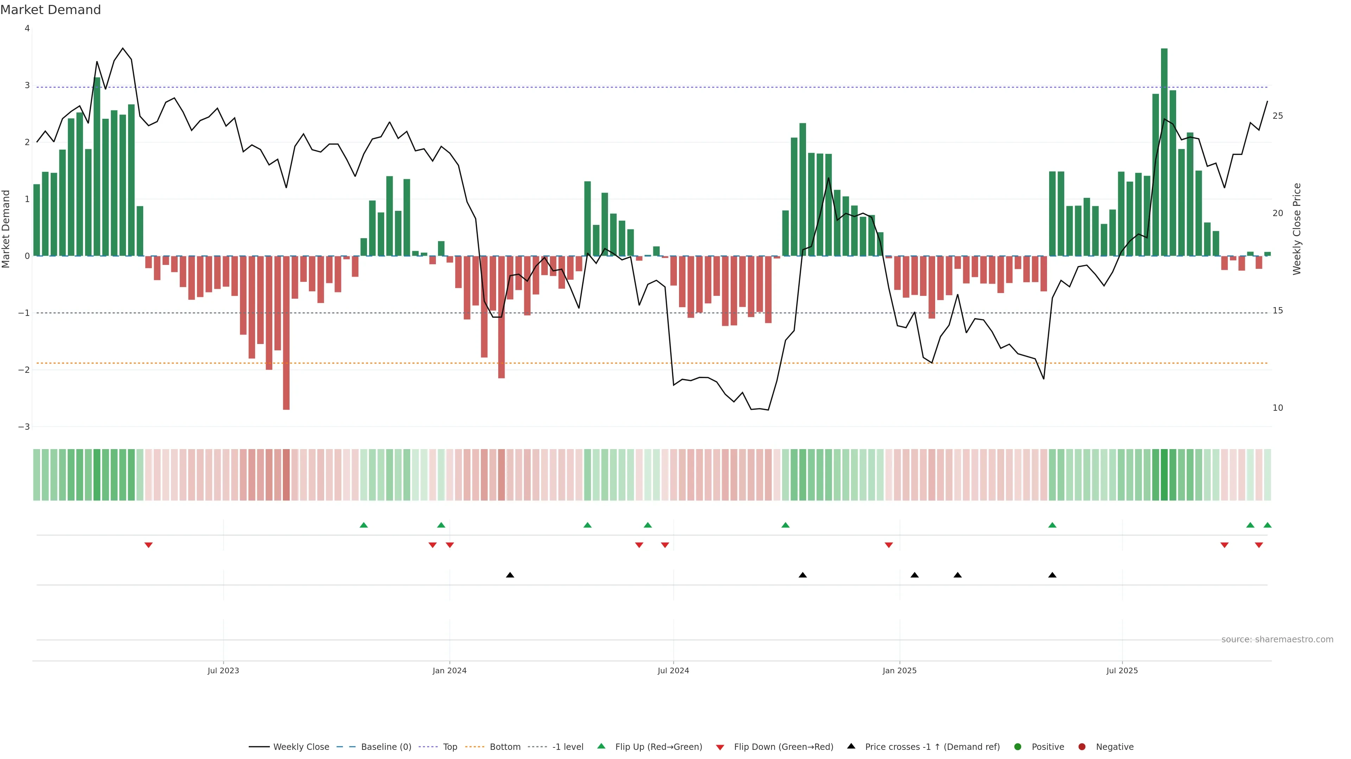The width and height of the screenshot is (1351, 759).
Task: Click the green Positive legend circle
Action: click(1018, 747)
